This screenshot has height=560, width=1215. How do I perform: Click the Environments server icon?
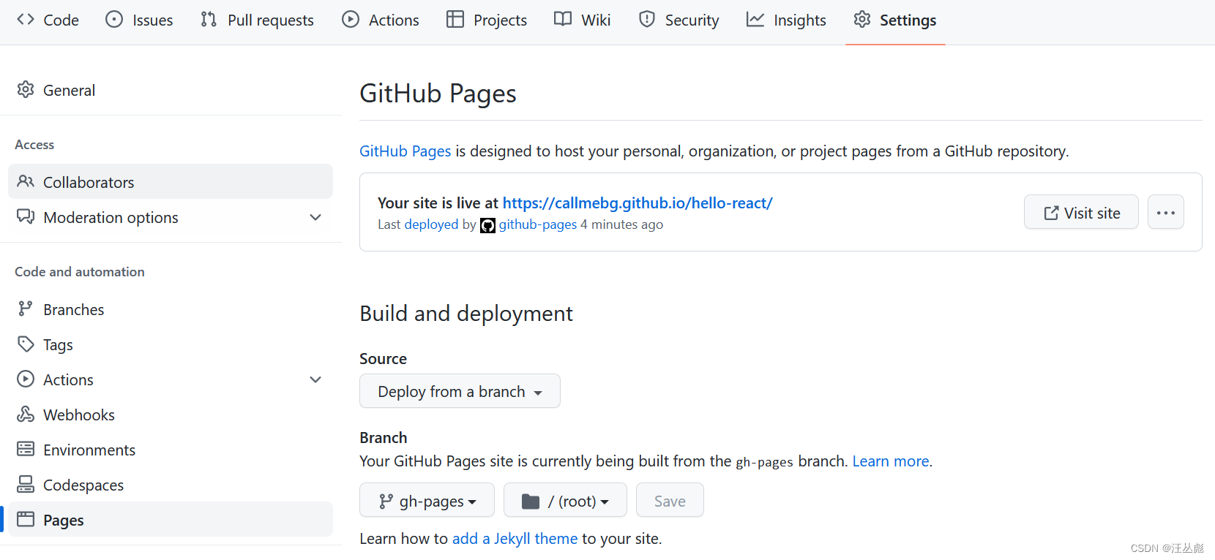pos(26,449)
